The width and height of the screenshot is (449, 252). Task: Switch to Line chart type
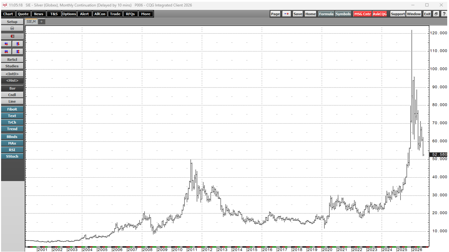(12, 102)
